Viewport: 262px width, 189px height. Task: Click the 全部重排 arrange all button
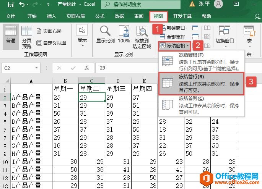tap(172, 37)
